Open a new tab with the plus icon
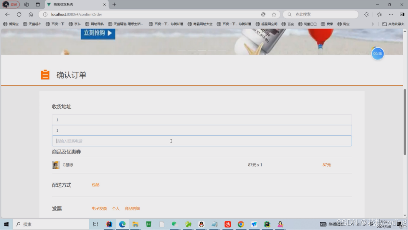408x230 pixels. coord(114,4)
